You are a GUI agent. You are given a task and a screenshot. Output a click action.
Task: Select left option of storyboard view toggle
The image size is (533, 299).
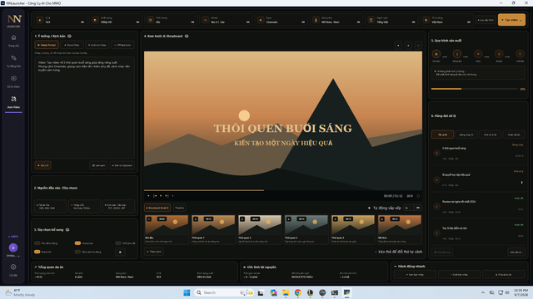(407, 208)
